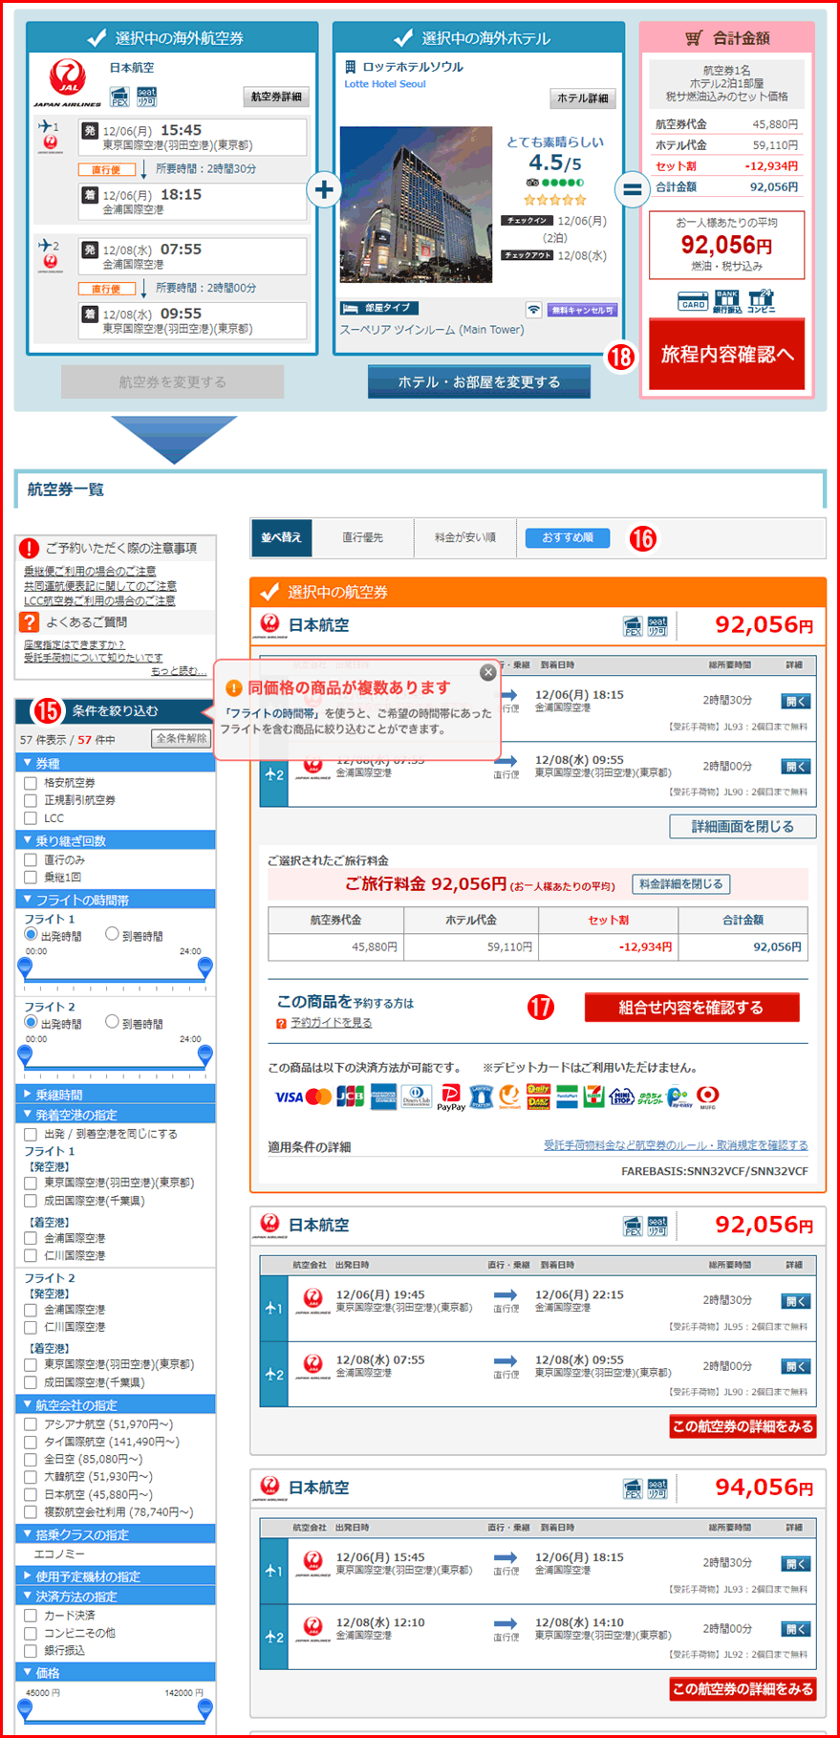The height and width of the screenshot is (1738, 840).
Task: Open the 予約ガイドを見る link
Action: click(x=331, y=1022)
